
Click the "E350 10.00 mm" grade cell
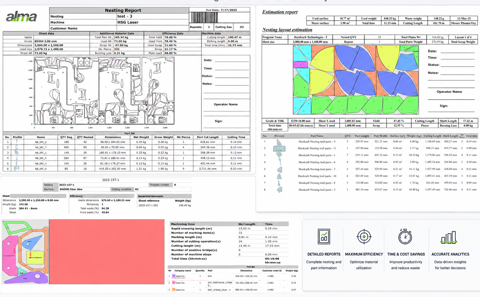tap(301, 121)
